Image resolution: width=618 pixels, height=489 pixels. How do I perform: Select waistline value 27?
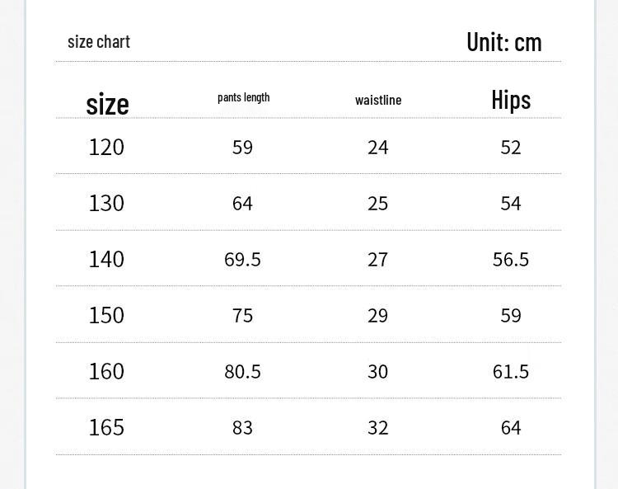click(377, 259)
